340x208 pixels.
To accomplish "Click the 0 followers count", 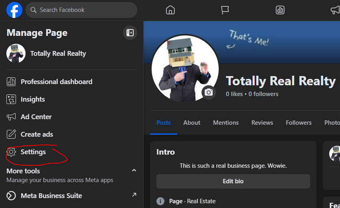I will [x=263, y=94].
